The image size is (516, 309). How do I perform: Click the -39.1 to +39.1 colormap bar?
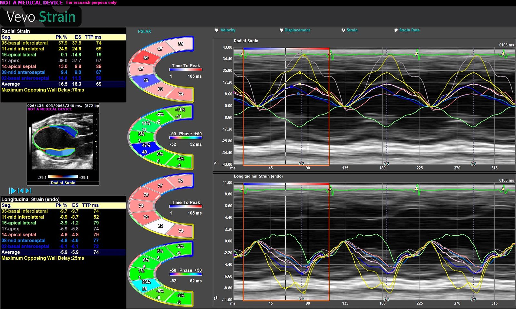(x=64, y=177)
